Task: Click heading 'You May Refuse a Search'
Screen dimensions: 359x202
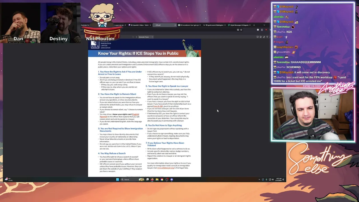Action: pyautogui.click(x=112, y=153)
